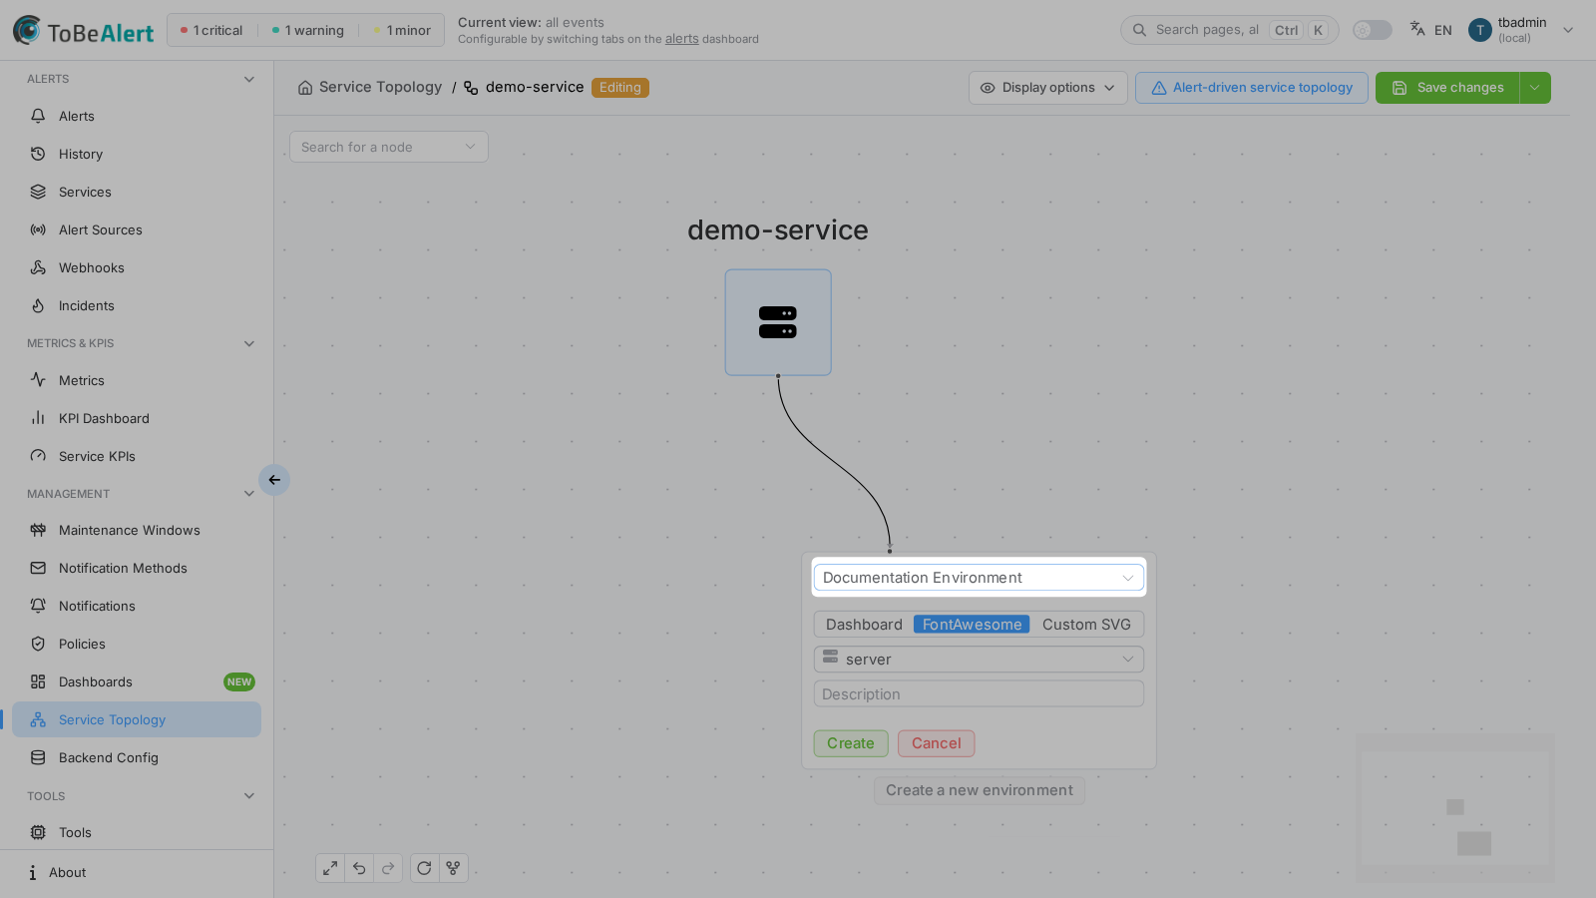Select the FontAwesome icon type option
Image resolution: width=1596 pixels, height=898 pixels.
972,625
